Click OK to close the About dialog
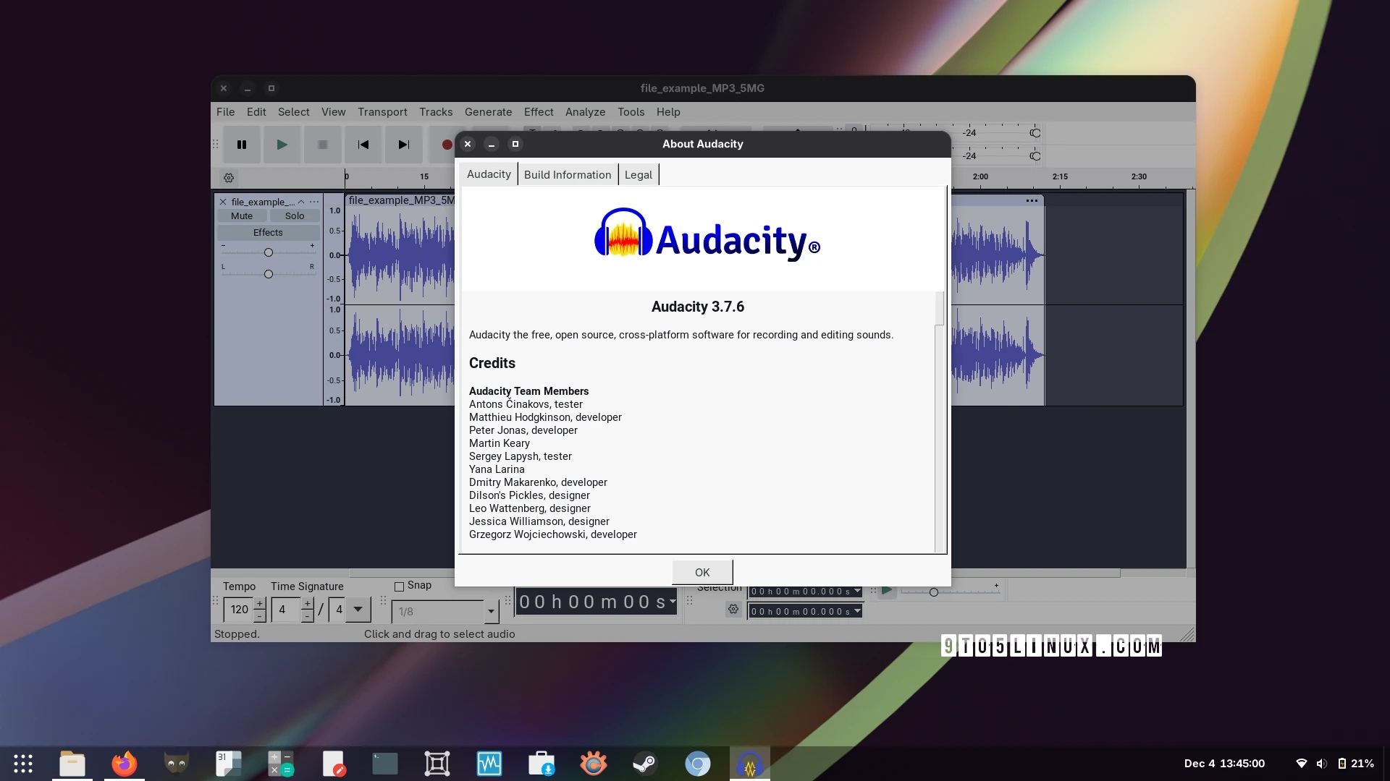Image resolution: width=1390 pixels, height=781 pixels. pos(702,571)
